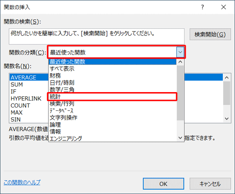Choose 財務 category

(x=112, y=76)
